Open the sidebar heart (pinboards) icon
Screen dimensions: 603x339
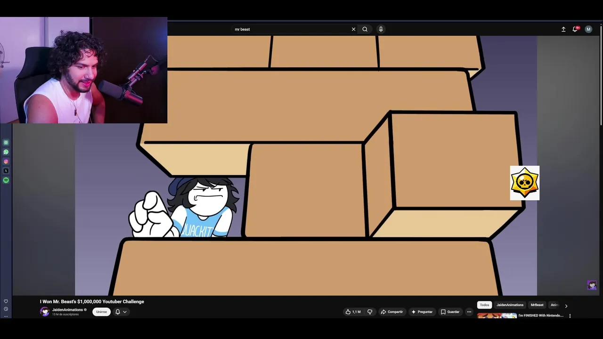tap(6, 301)
